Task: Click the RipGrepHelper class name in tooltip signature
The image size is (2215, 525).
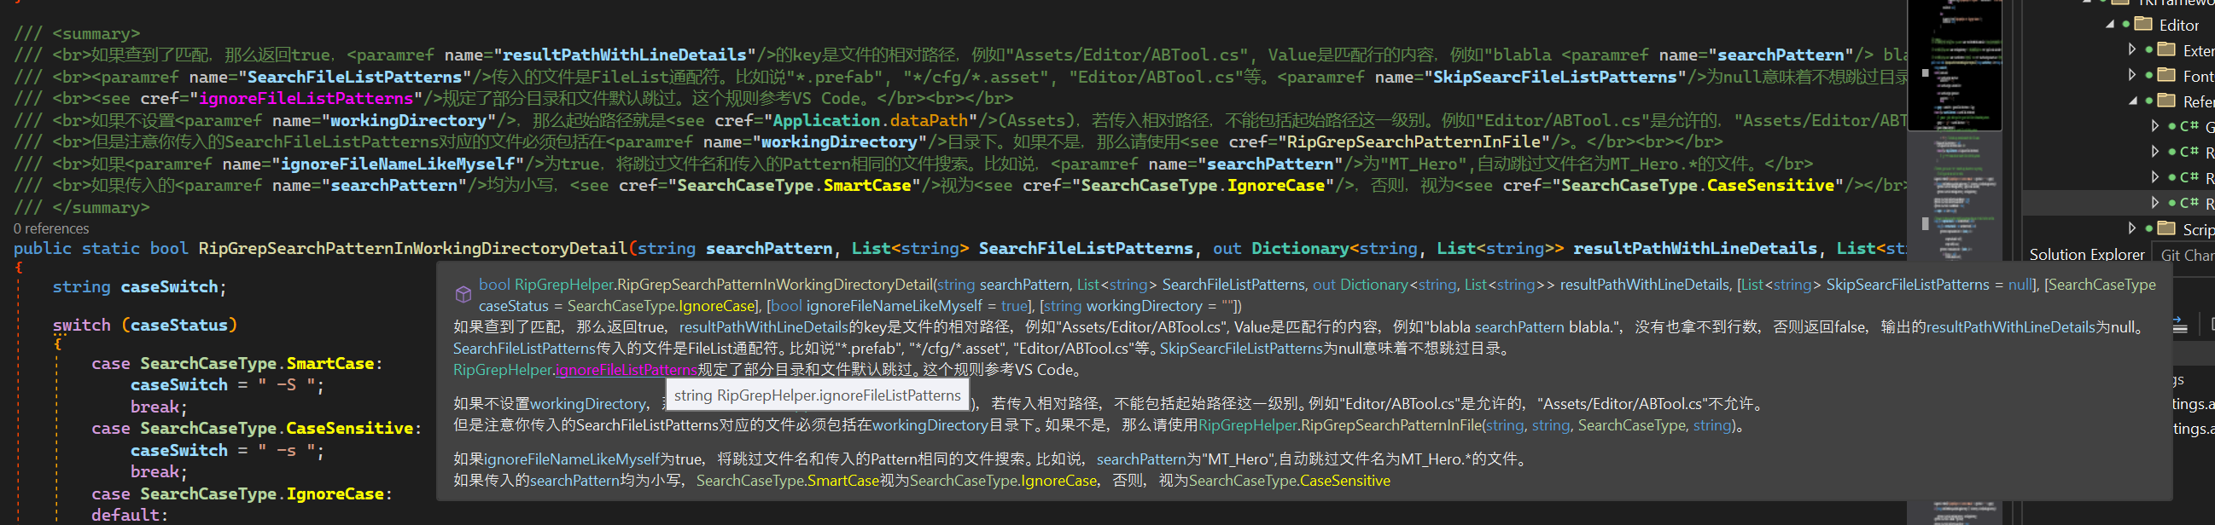Action: point(563,285)
